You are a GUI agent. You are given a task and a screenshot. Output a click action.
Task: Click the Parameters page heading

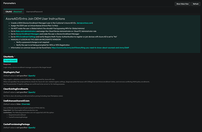[10, 3]
